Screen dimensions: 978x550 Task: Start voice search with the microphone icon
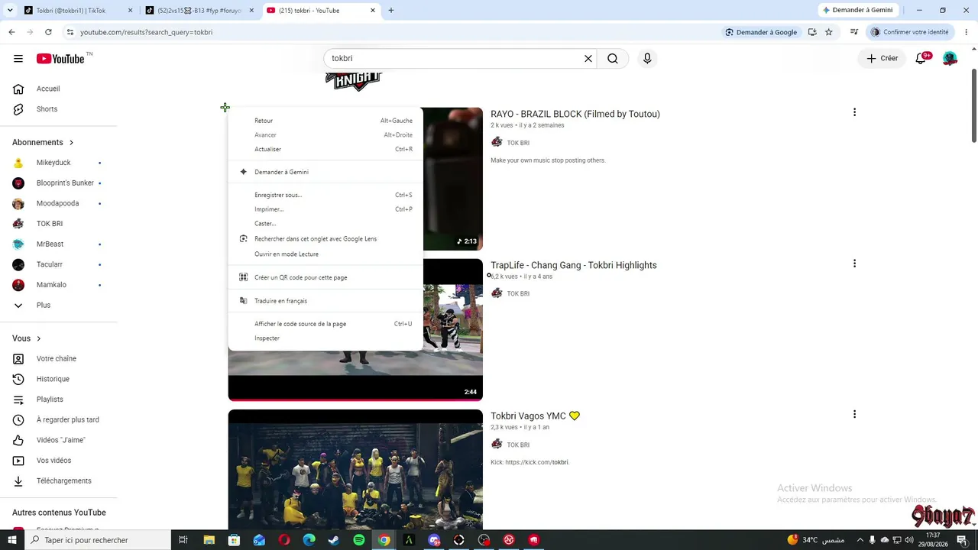[647, 59]
